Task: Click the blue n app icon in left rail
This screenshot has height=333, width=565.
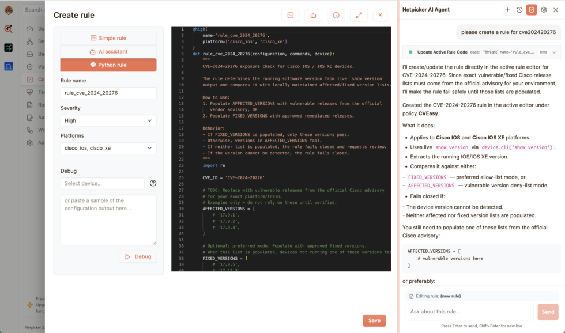Action: (8, 66)
